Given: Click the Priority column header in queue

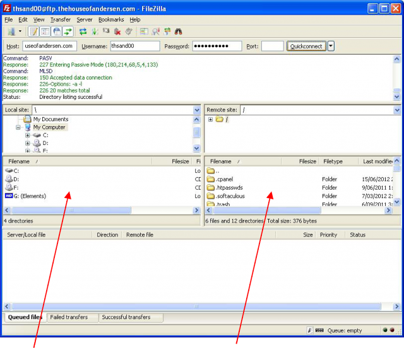Looking at the screenshot, I should click(329, 235).
